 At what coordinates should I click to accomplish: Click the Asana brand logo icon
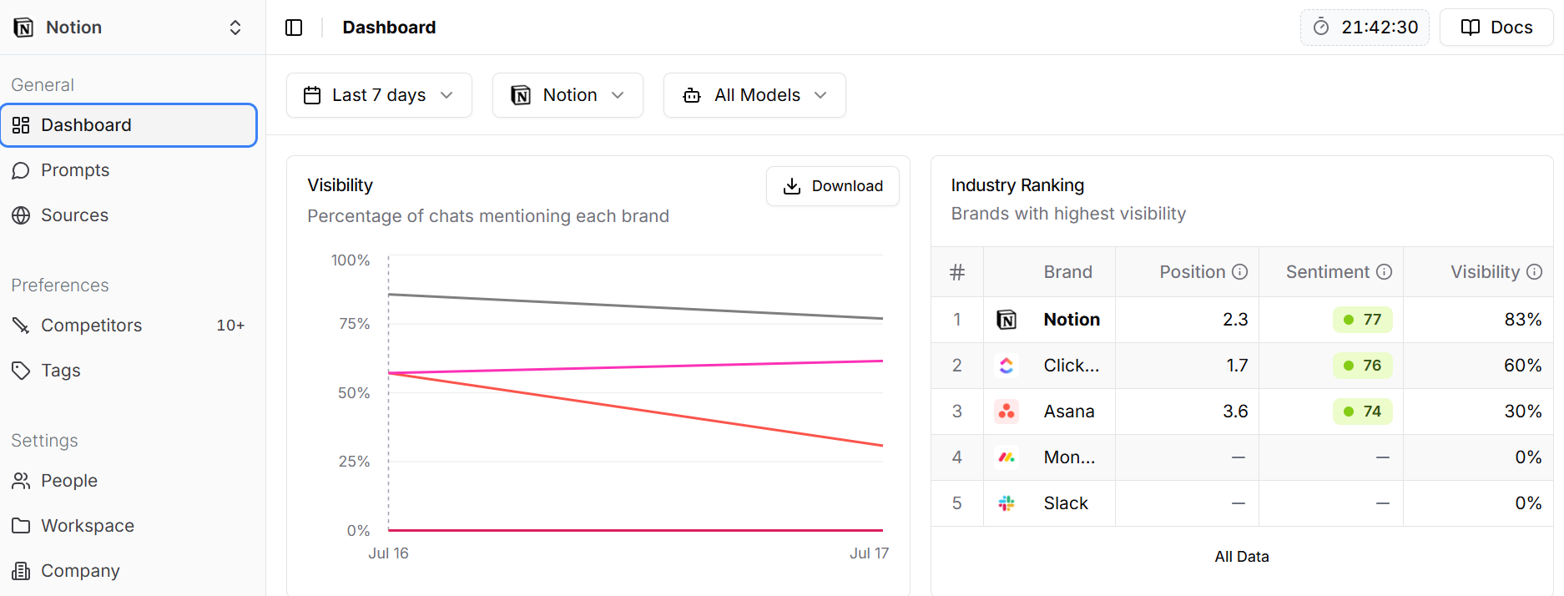click(1007, 412)
